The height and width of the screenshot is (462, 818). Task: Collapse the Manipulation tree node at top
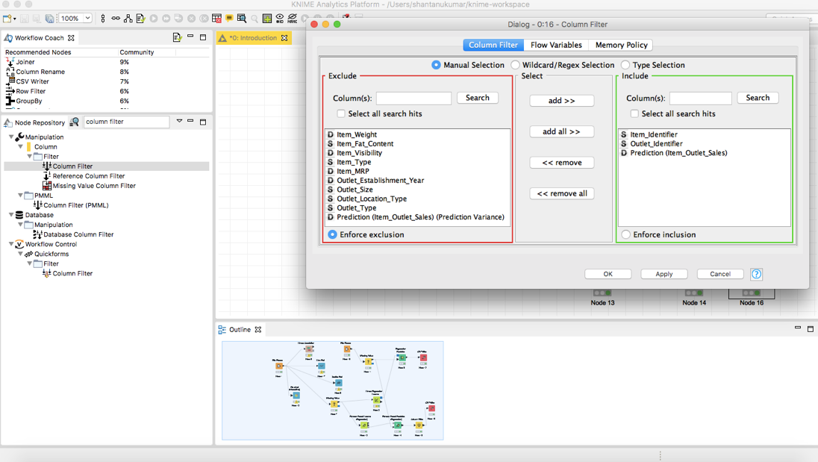[x=11, y=137]
